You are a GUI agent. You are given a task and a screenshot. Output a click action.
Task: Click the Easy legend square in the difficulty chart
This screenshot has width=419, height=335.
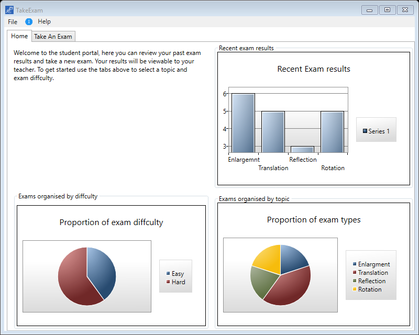click(168, 273)
